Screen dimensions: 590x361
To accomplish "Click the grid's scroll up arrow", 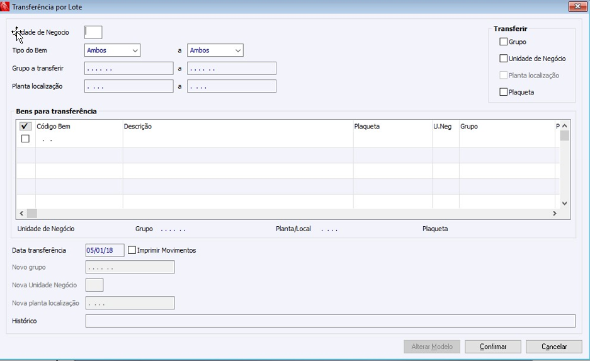I will click(x=564, y=126).
